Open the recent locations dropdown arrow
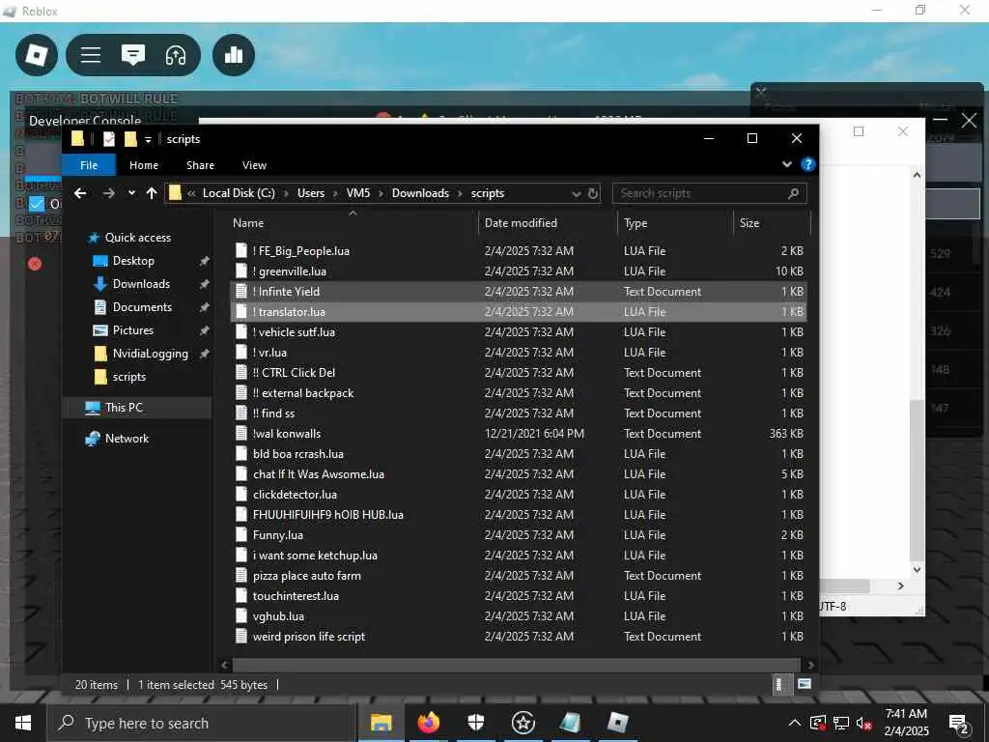This screenshot has height=742, width=989. coord(131,193)
